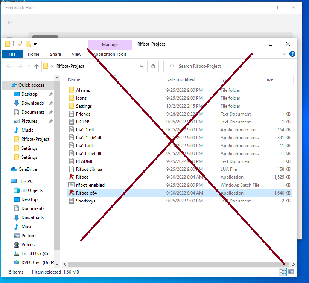309x283 pixels.
Task: Click the navigation pane scroll-up arrow
Action: [x=57, y=78]
